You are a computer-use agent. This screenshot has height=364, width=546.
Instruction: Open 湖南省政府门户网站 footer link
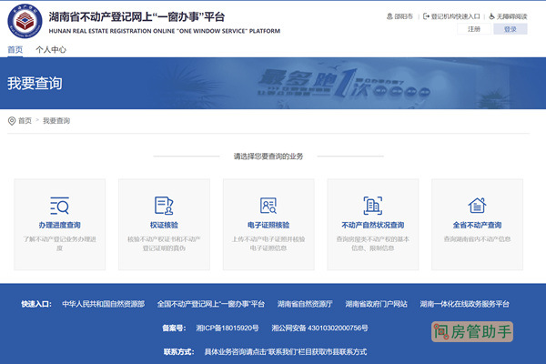click(377, 304)
